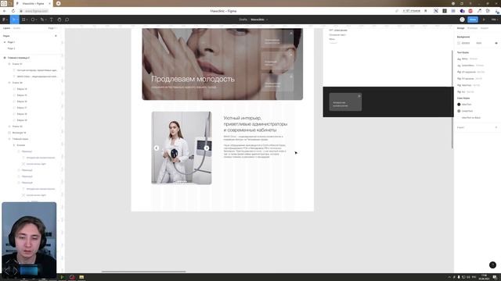This screenshot has width=501, height=281.
Task: Click the blue Share button
Action: point(473,20)
